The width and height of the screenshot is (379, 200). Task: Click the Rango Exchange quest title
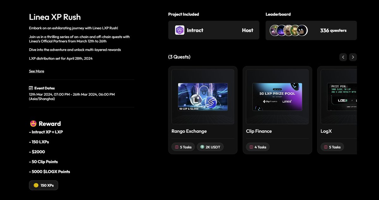189,131
